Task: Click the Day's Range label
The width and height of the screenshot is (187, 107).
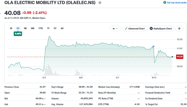Action: pos(57,87)
